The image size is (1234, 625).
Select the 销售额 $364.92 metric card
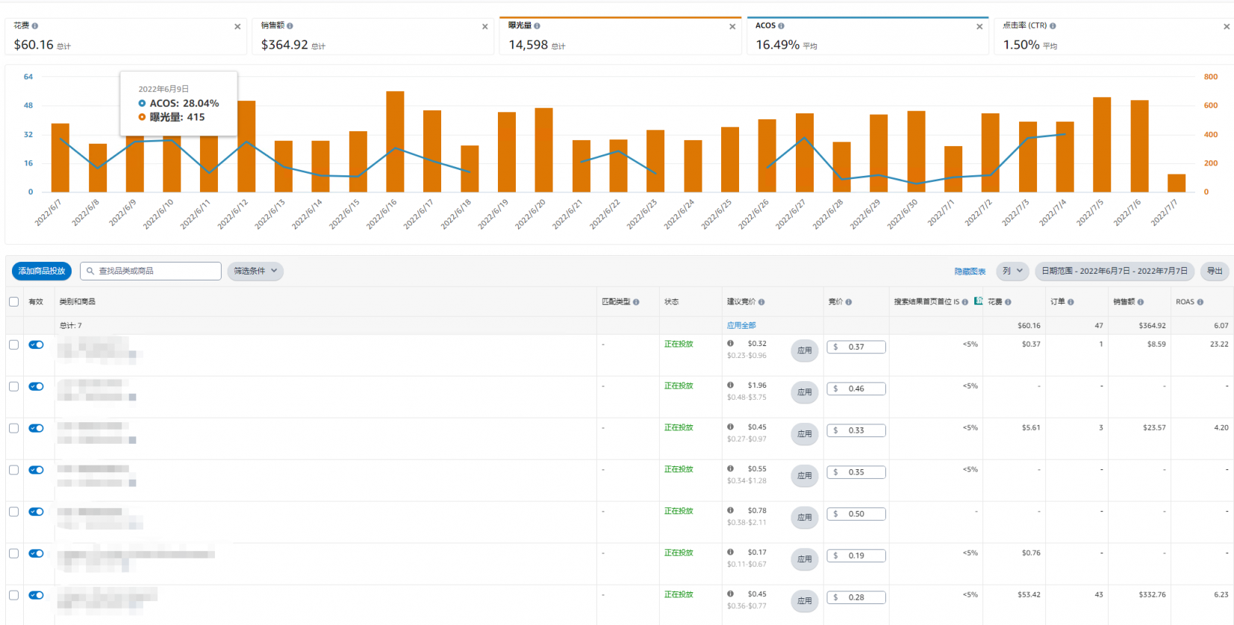373,37
